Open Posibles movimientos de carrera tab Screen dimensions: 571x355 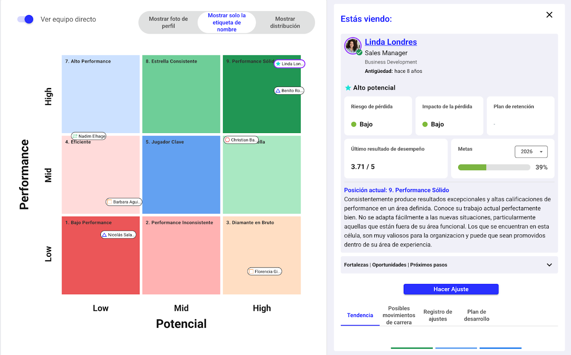click(x=399, y=315)
